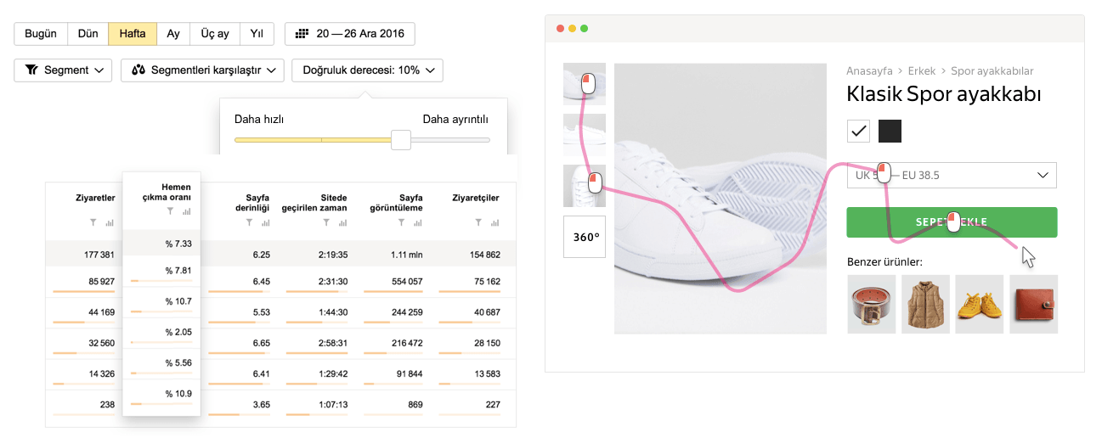Click chart icon under Sayfa derinliği column

tap(265, 223)
